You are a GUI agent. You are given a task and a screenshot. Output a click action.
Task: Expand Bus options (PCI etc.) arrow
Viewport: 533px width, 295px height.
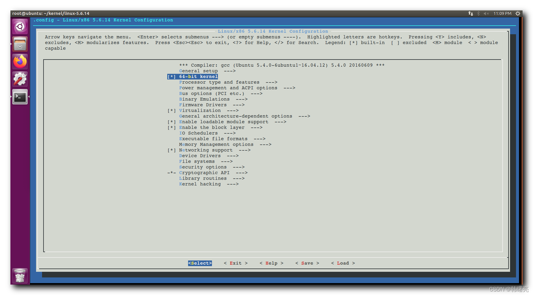[257, 93]
